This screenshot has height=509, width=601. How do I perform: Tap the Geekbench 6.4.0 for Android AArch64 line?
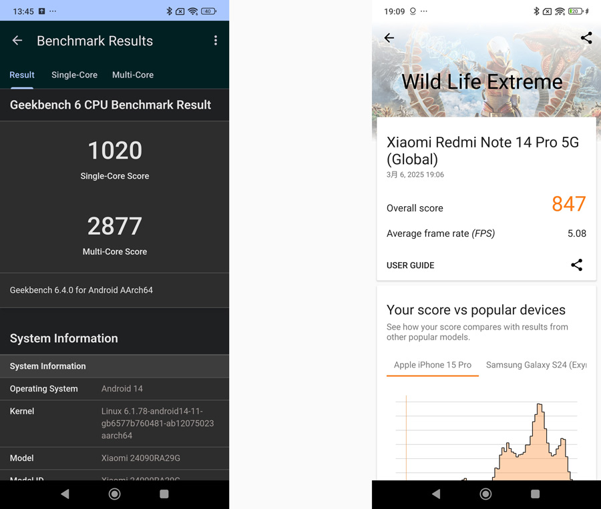(81, 290)
